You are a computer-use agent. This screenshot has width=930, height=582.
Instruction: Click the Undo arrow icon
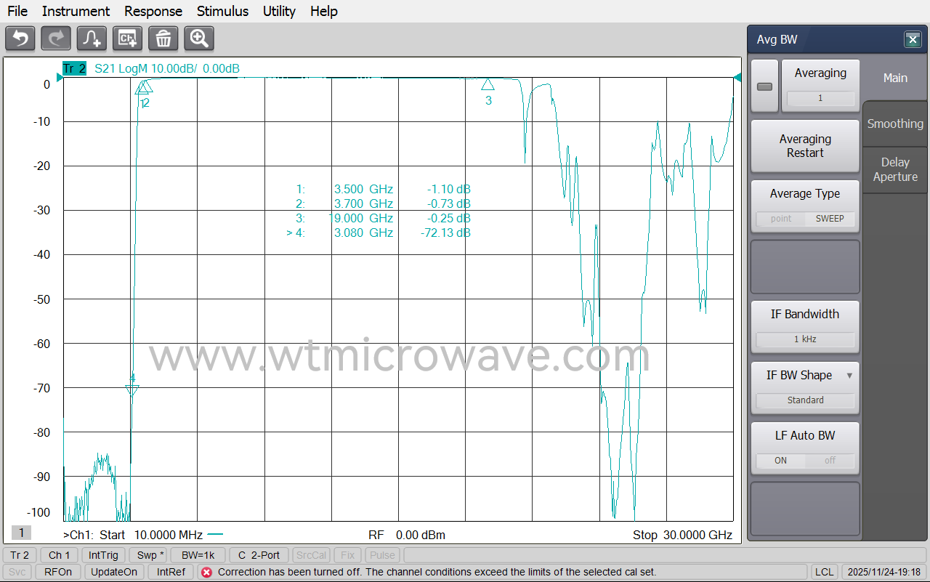pyautogui.click(x=20, y=39)
